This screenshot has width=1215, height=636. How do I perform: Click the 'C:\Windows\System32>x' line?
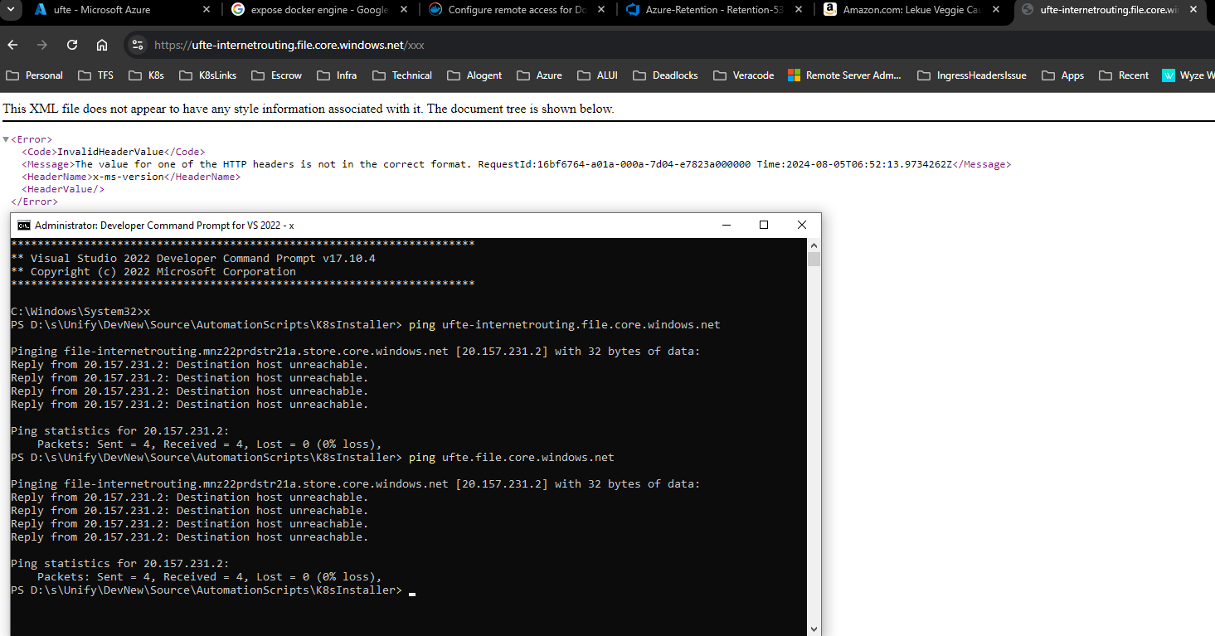80,312
